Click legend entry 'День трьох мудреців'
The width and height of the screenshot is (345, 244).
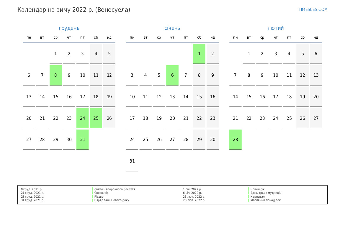point(266,193)
